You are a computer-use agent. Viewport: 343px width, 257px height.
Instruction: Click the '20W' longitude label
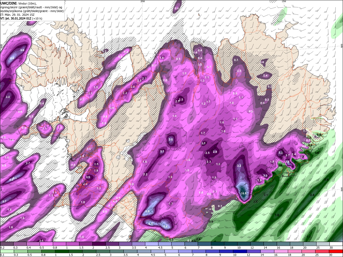pos(143,1)
